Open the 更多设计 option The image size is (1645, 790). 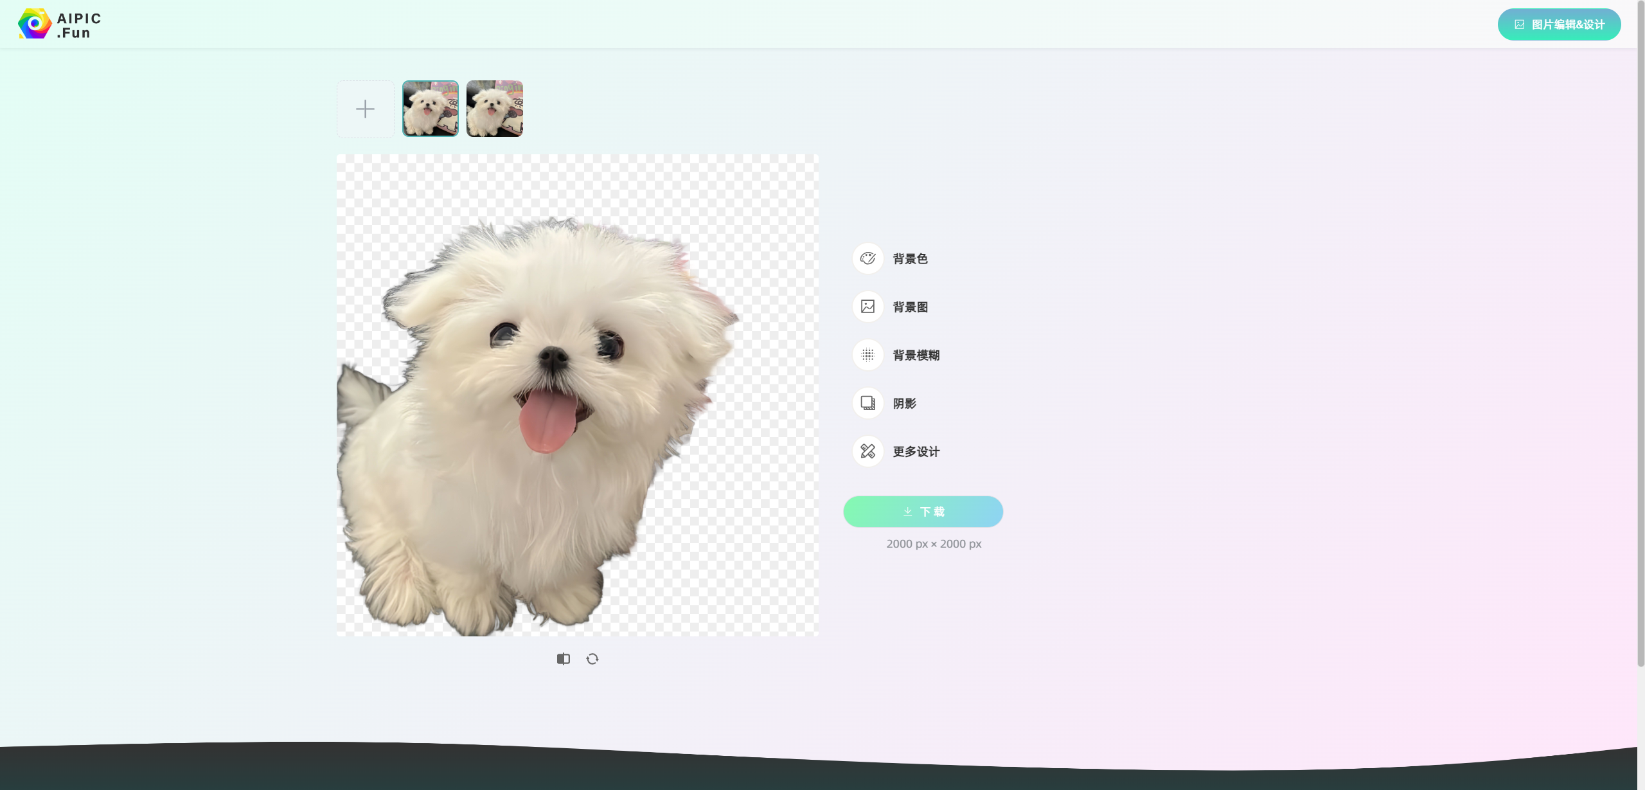coord(916,451)
